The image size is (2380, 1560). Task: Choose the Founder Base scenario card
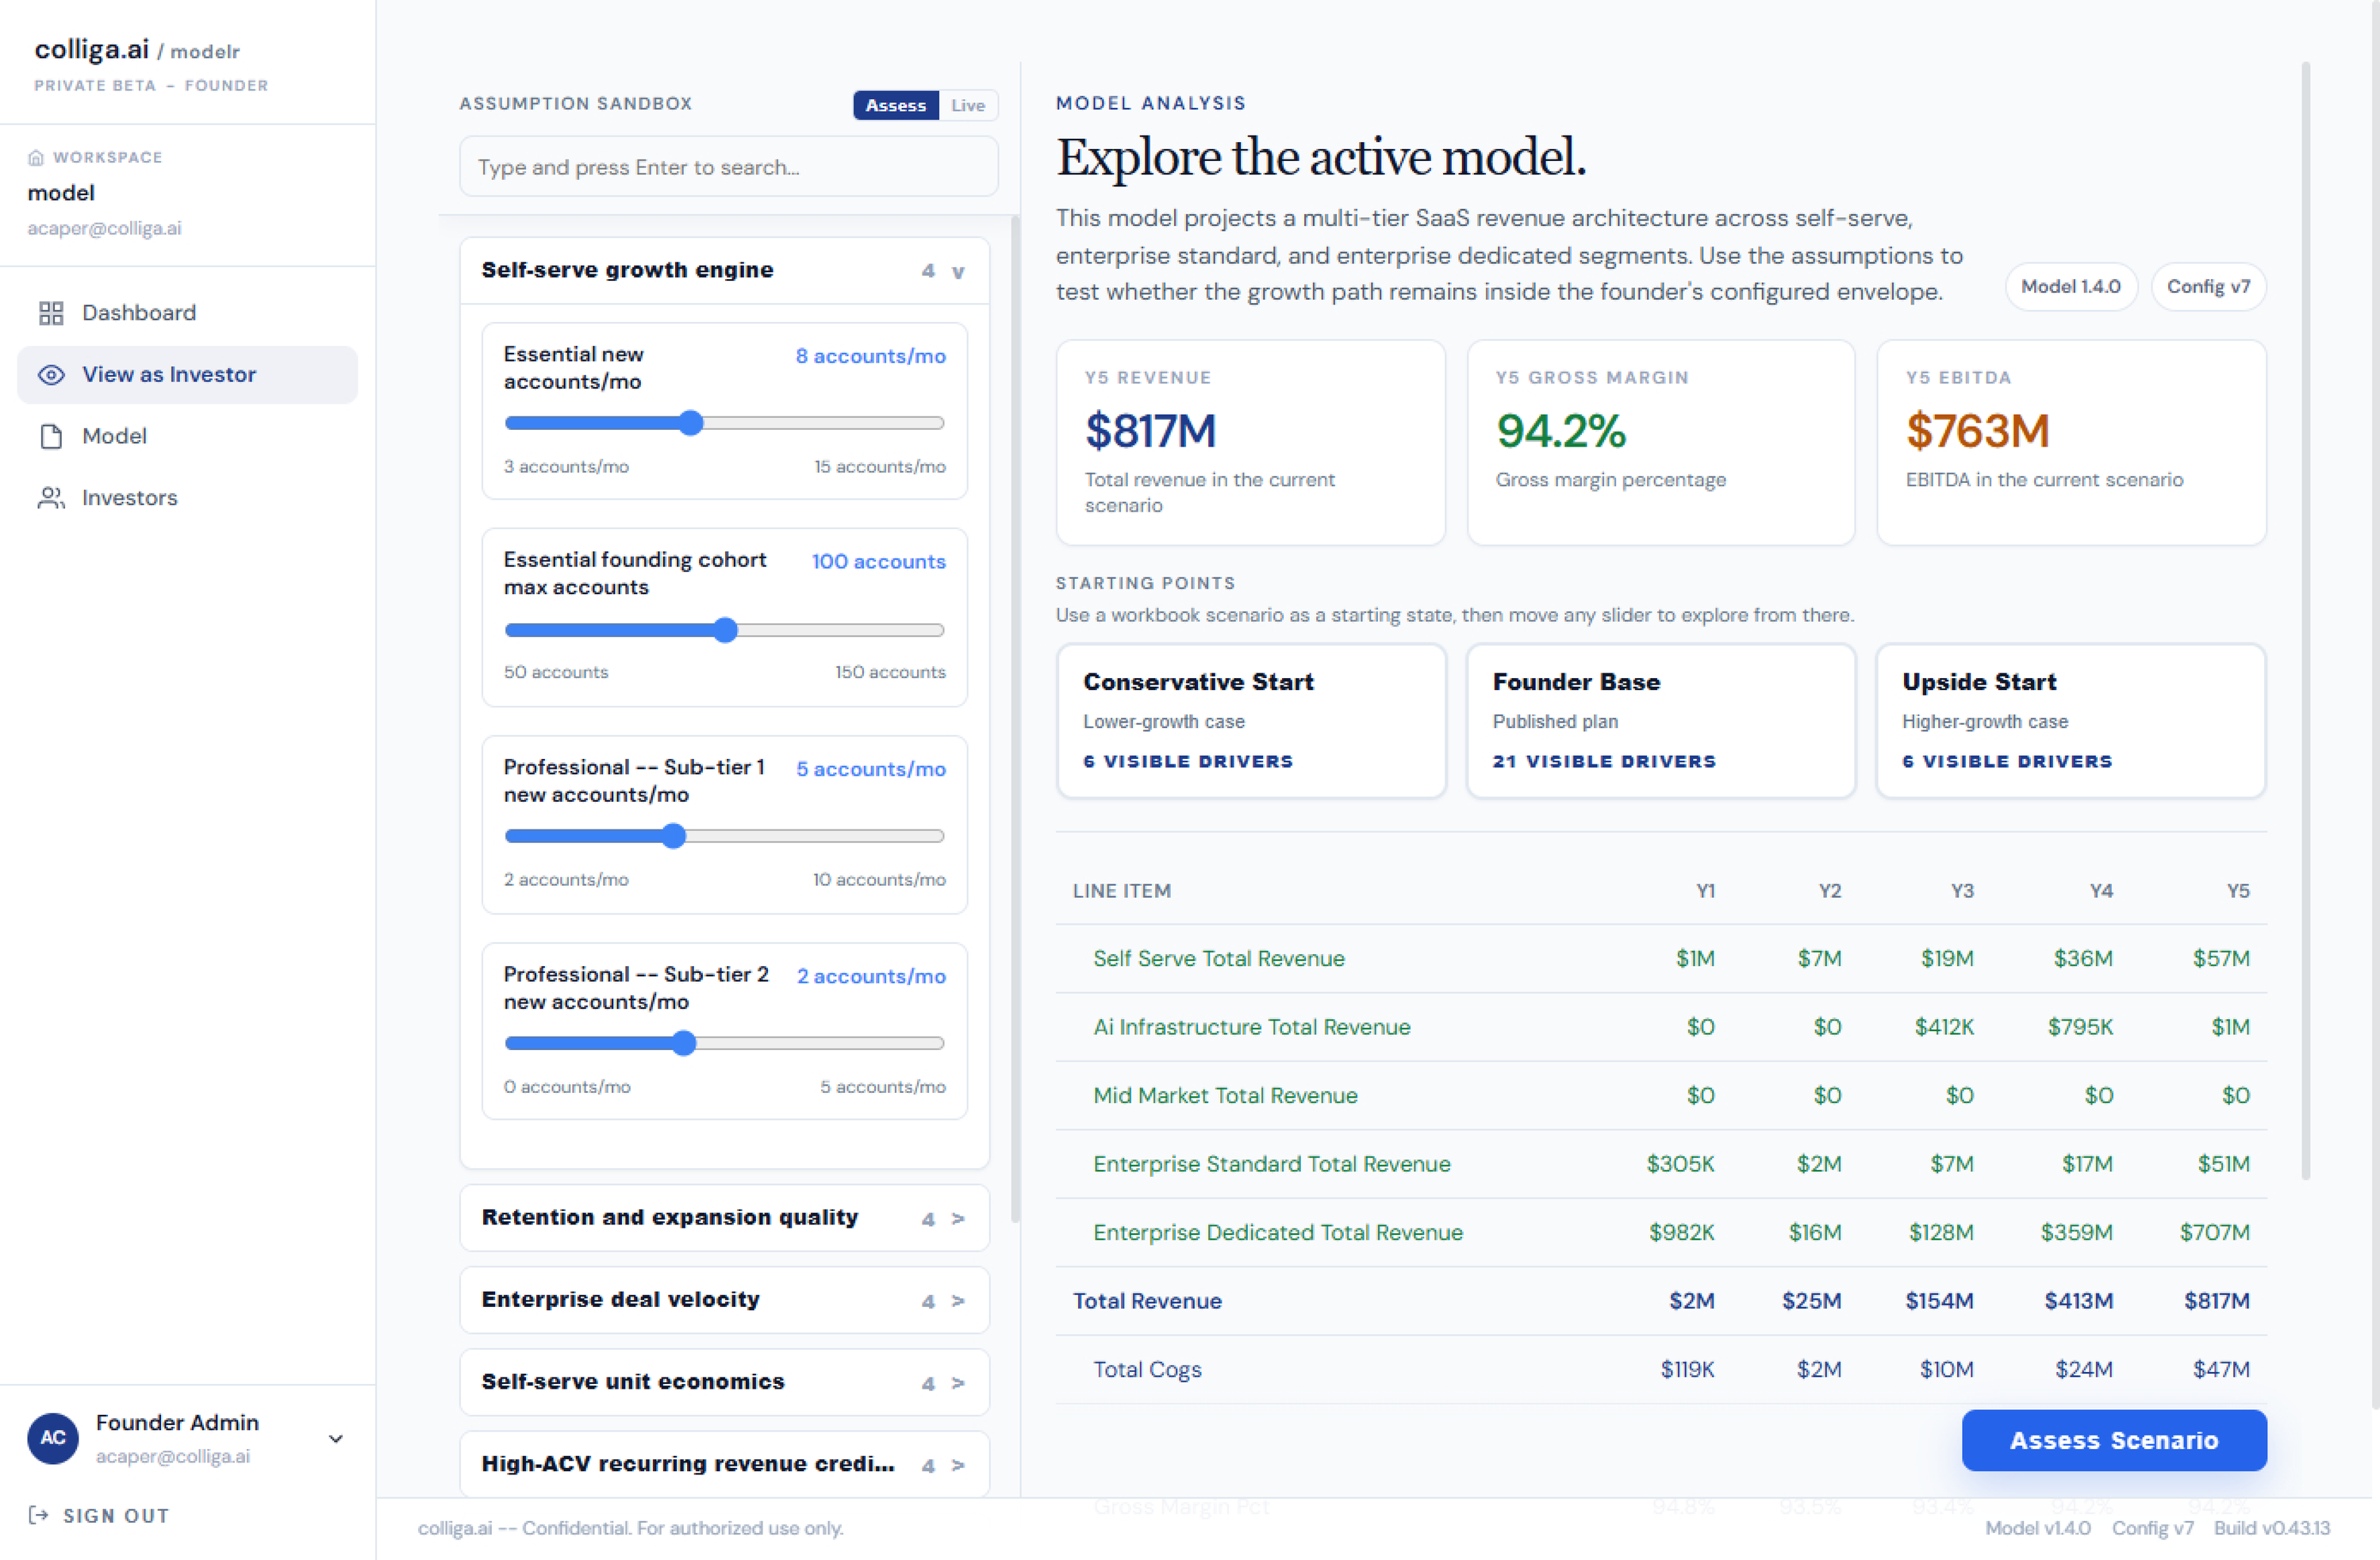1661,721
